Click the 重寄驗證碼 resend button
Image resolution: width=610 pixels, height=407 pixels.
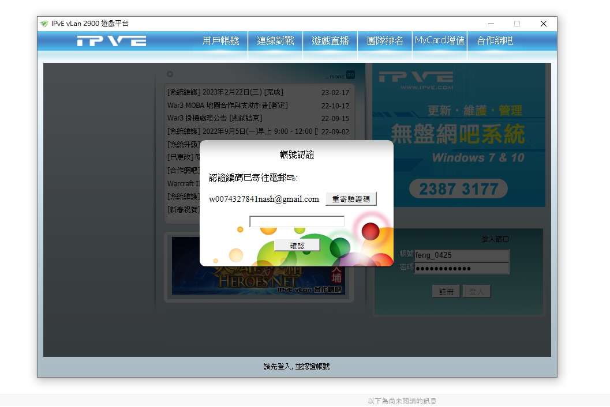coord(351,199)
